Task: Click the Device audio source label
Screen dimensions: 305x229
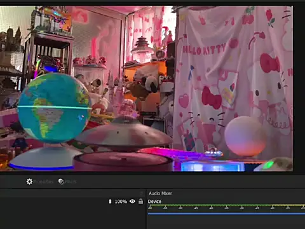Action: (x=154, y=202)
